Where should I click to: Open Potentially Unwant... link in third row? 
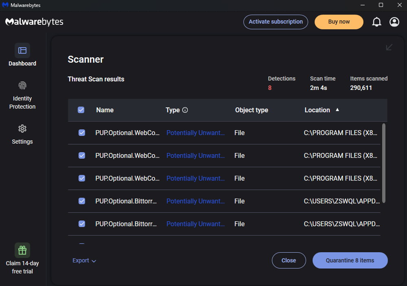click(195, 178)
